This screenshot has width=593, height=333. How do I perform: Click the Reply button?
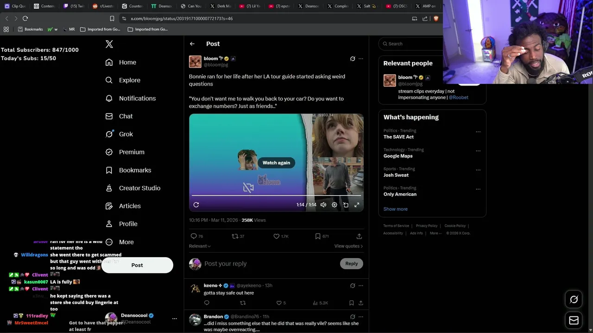tap(352, 264)
